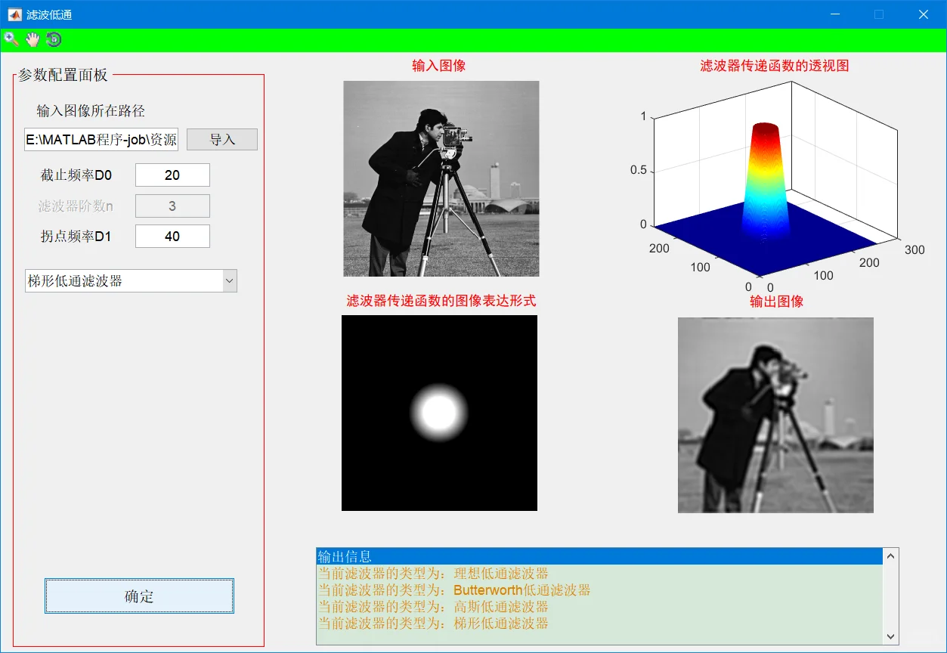Click the scrollbar up arrow of 输出信息 panel
This screenshot has width=947, height=653.
coord(891,556)
